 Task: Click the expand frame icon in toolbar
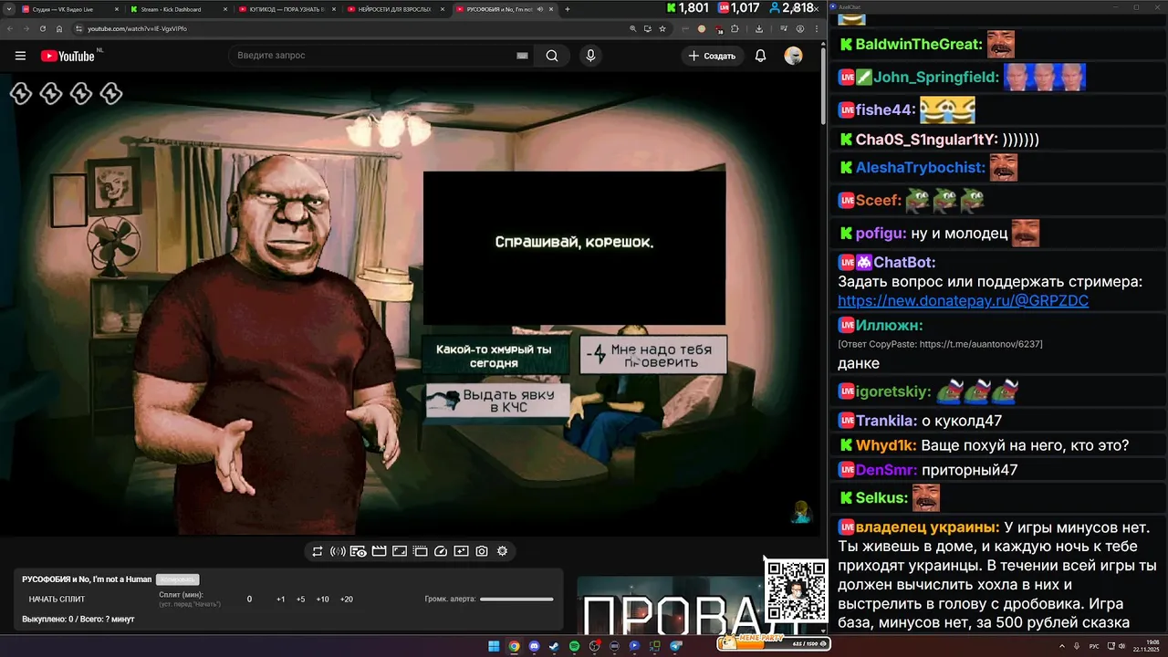(x=400, y=551)
